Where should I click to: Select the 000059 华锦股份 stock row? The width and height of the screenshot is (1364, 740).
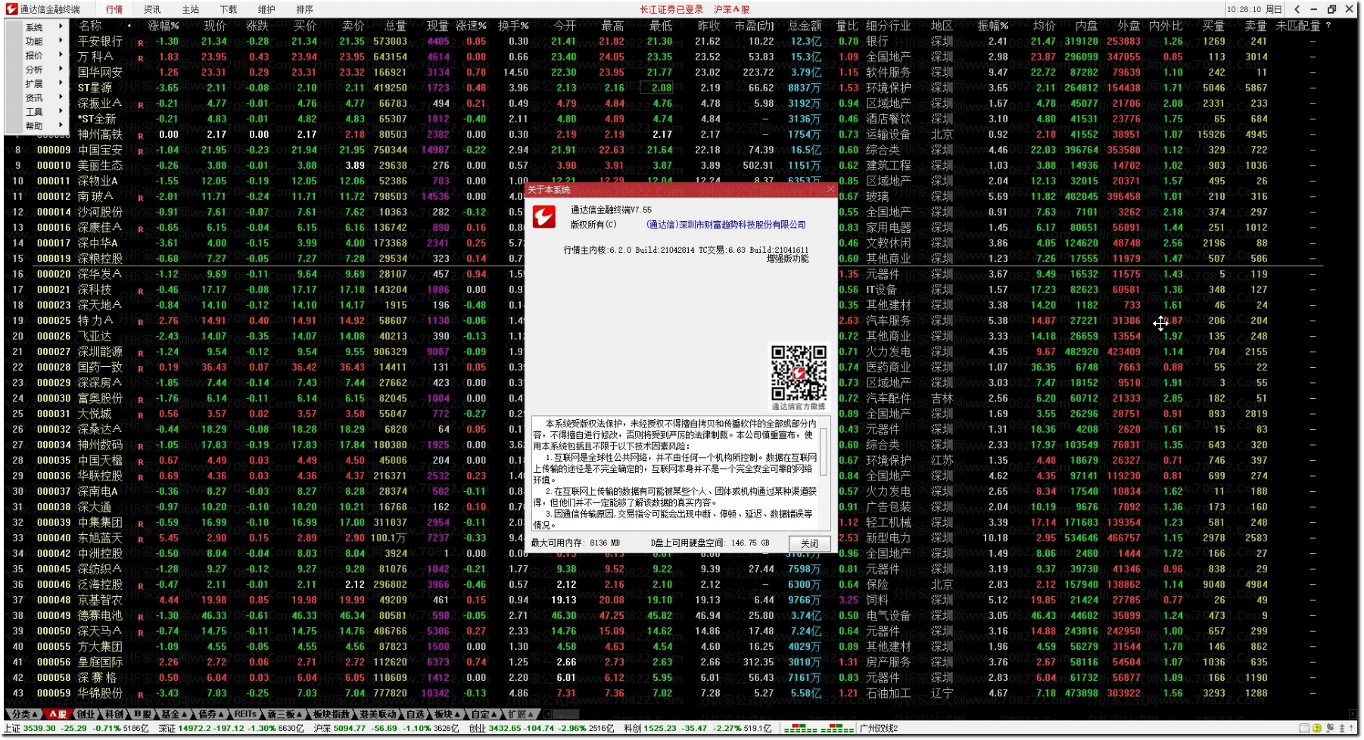663,693
